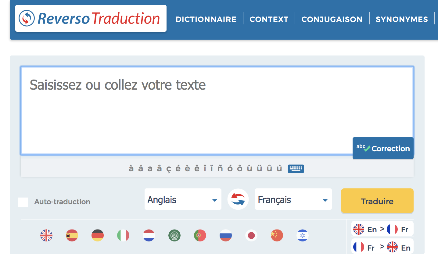This screenshot has height=264, width=438.
Task: Select the En > Fr quick pair
Action: 382,229
